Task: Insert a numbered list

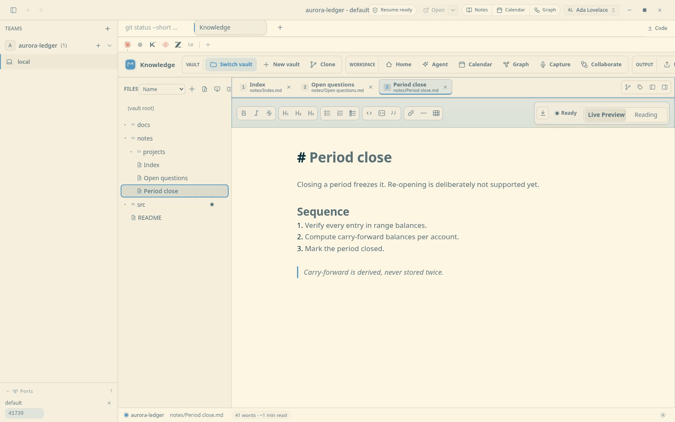Action: (x=340, y=113)
